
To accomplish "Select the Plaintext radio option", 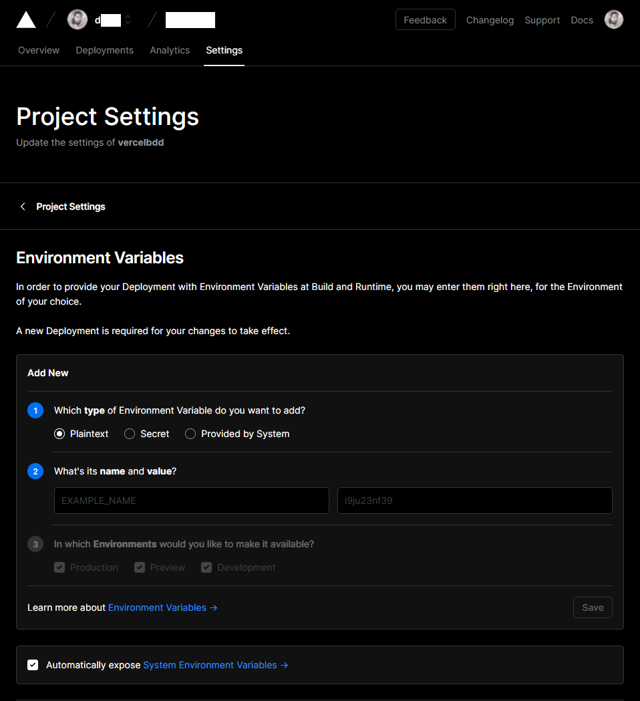I will click(x=59, y=434).
